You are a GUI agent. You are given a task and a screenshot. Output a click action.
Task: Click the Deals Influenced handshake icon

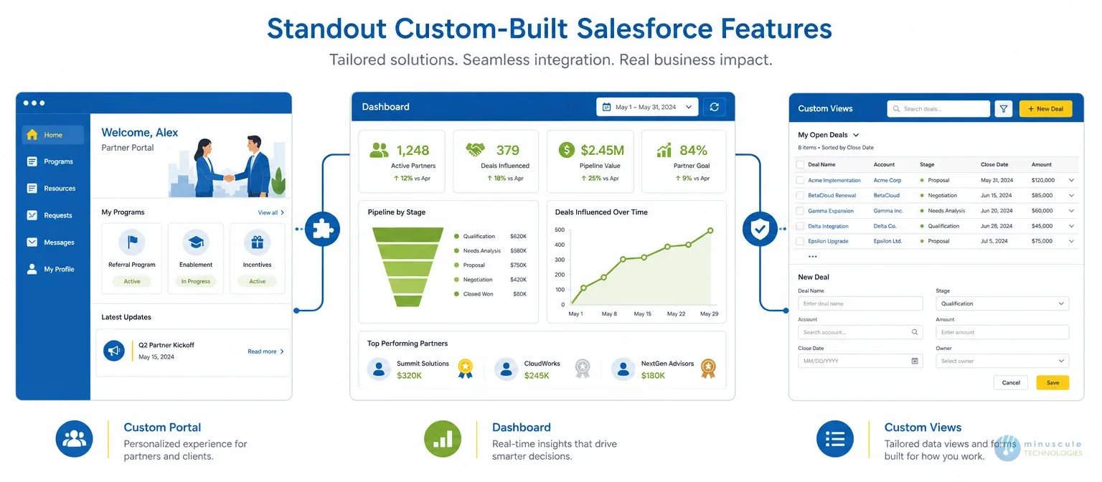click(x=476, y=150)
